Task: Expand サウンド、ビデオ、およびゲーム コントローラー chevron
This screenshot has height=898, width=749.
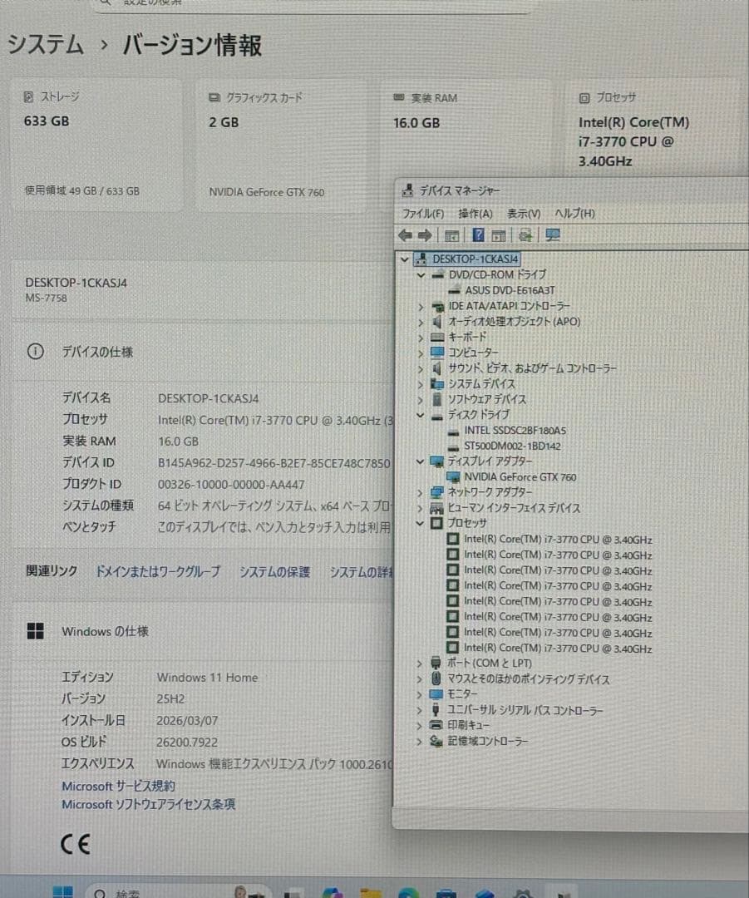Action: [x=421, y=368]
